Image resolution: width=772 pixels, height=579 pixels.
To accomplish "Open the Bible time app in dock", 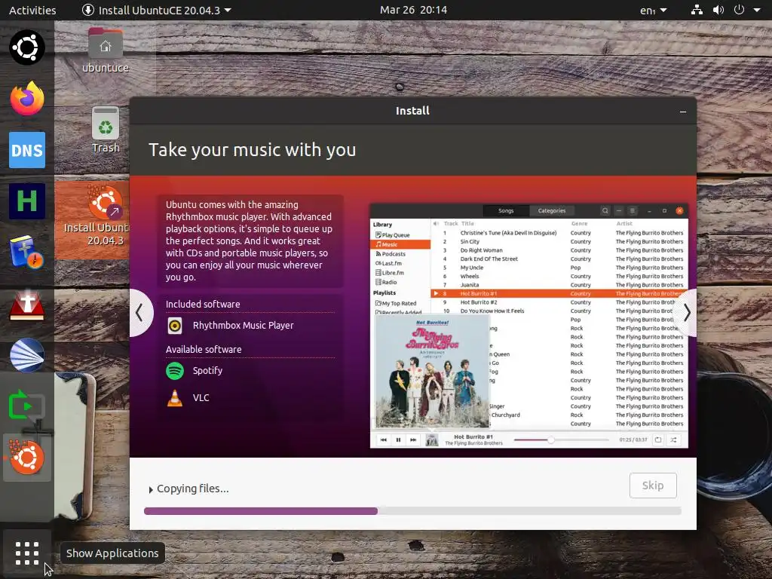I will (x=26, y=252).
